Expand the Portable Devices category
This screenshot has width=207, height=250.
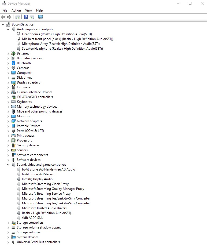8,126
